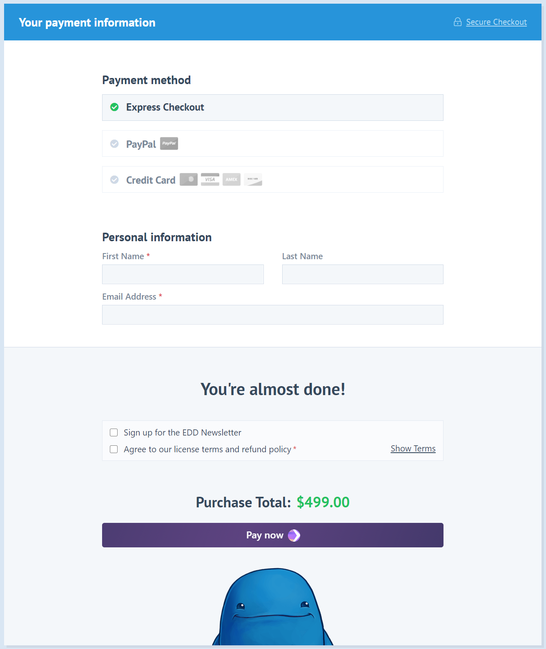
Task: Click the $499.00 purchase total amount
Action: [323, 502]
